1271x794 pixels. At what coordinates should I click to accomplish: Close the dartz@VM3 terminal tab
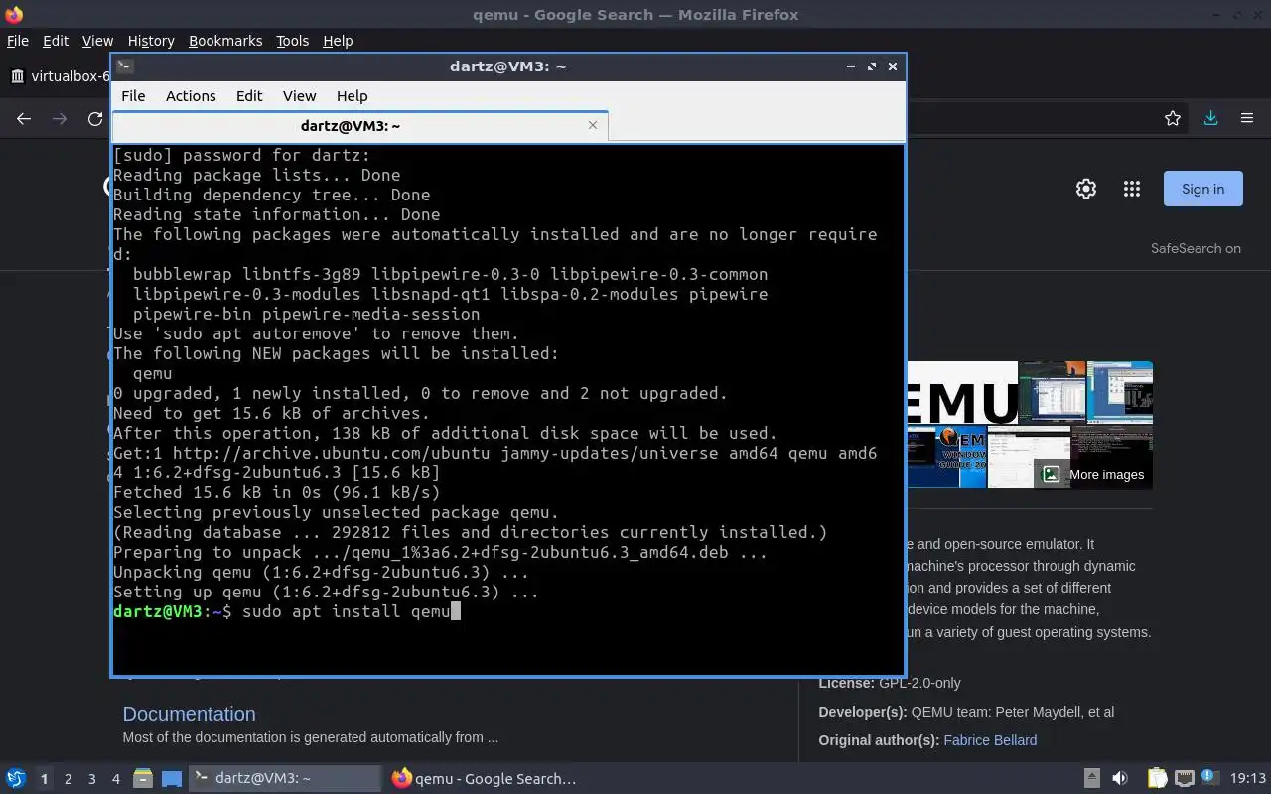[x=593, y=125]
